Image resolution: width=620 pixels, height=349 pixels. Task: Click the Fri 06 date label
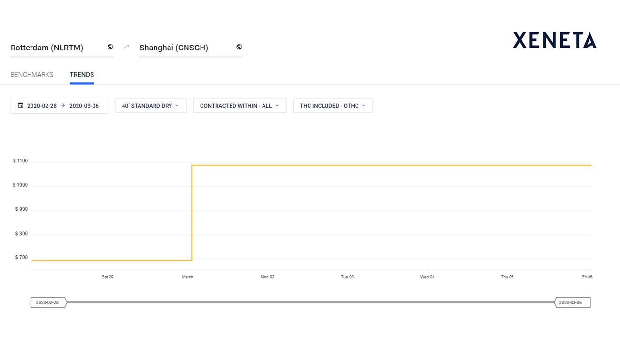pyautogui.click(x=587, y=277)
